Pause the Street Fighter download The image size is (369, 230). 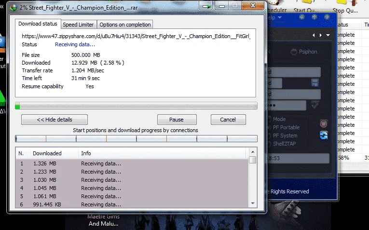click(x=177, y=120)
